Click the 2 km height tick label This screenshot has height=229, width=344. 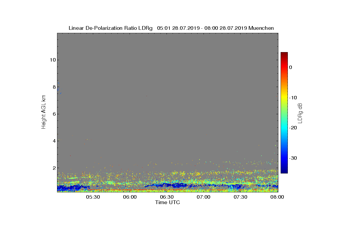coord(54,168)
